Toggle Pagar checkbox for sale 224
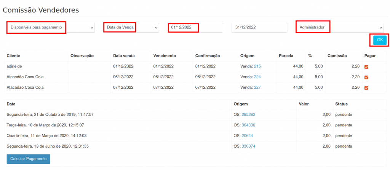Viewport: 390px width, 170px height. coord(366,77)
